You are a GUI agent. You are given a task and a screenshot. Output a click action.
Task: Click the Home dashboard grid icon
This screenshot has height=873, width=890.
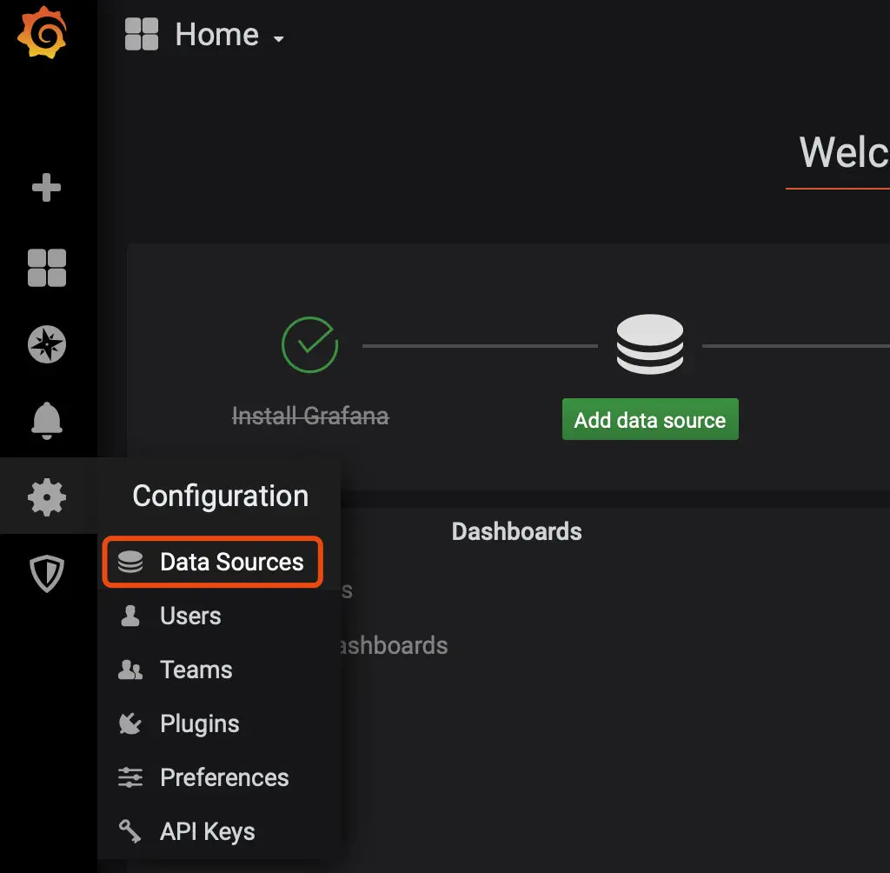142,34
